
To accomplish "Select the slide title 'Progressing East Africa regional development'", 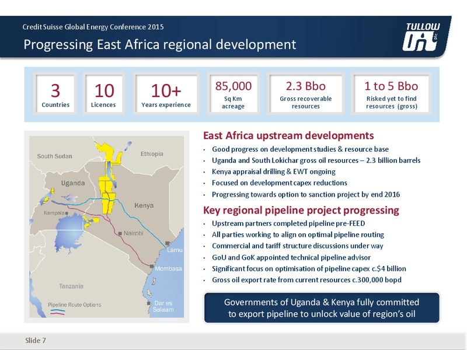I will coord(159,45).
